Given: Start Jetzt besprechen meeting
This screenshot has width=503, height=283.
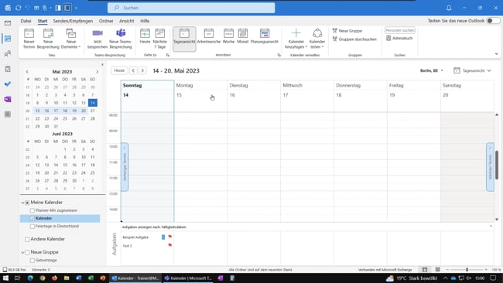Looking at the screenshot, I should coord(98,39).
